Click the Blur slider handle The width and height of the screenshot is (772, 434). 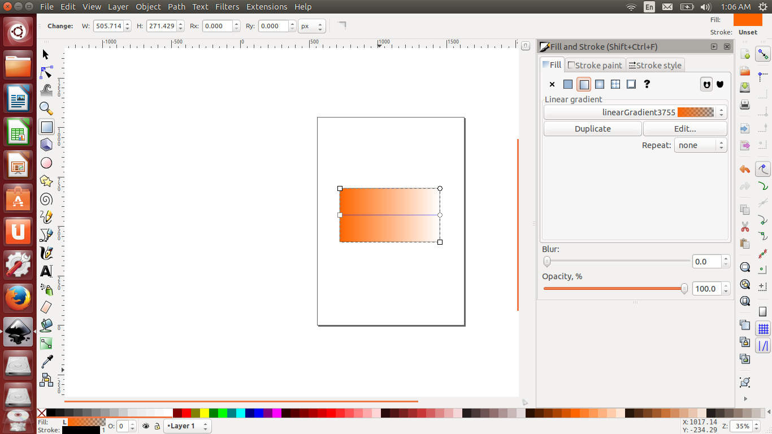point(547,261)
